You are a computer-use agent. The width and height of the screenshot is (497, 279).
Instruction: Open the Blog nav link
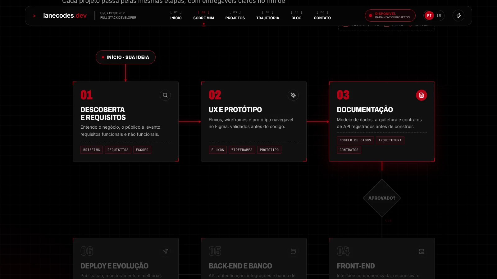coord(296,15)
